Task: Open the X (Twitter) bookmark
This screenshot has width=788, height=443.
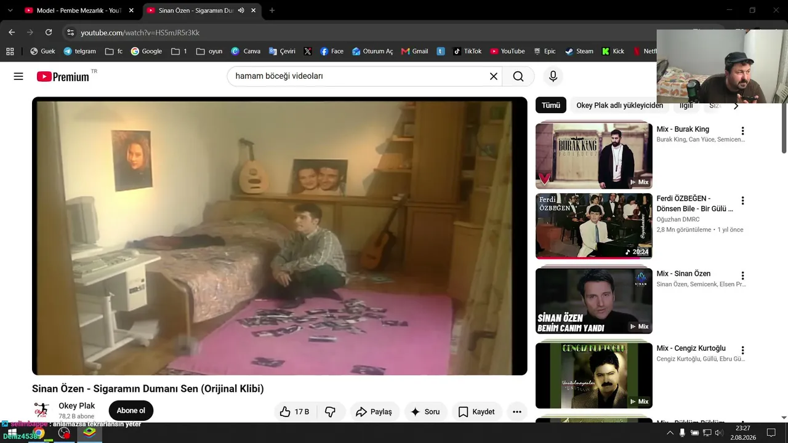Action: pos(308,51)
